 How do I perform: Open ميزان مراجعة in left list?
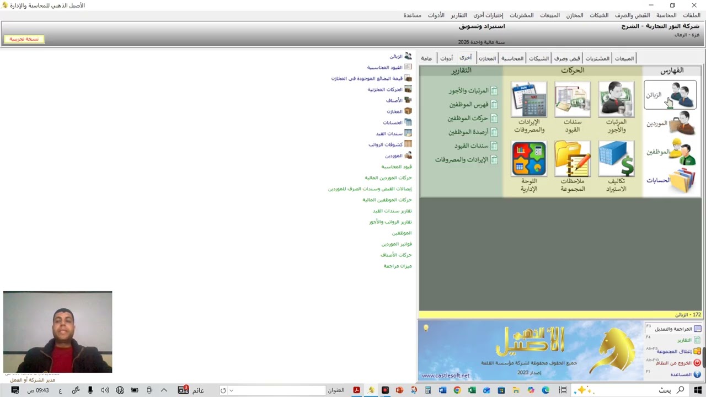click(398, 266)
